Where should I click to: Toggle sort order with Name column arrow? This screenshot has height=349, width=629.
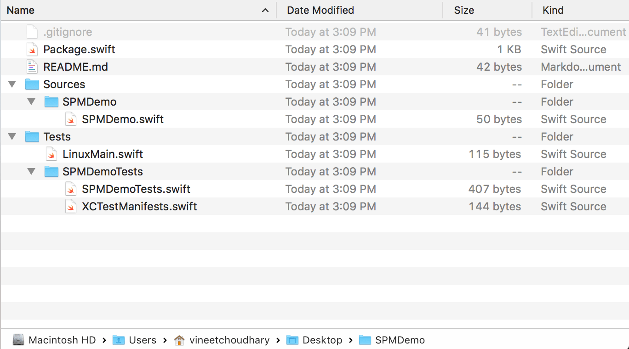coord(265,10)
